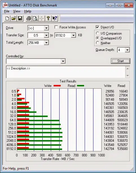Click the New document toolbar icon
Image resolution: width=136 pixels, height=173 pixels.
tap(7, 18)
